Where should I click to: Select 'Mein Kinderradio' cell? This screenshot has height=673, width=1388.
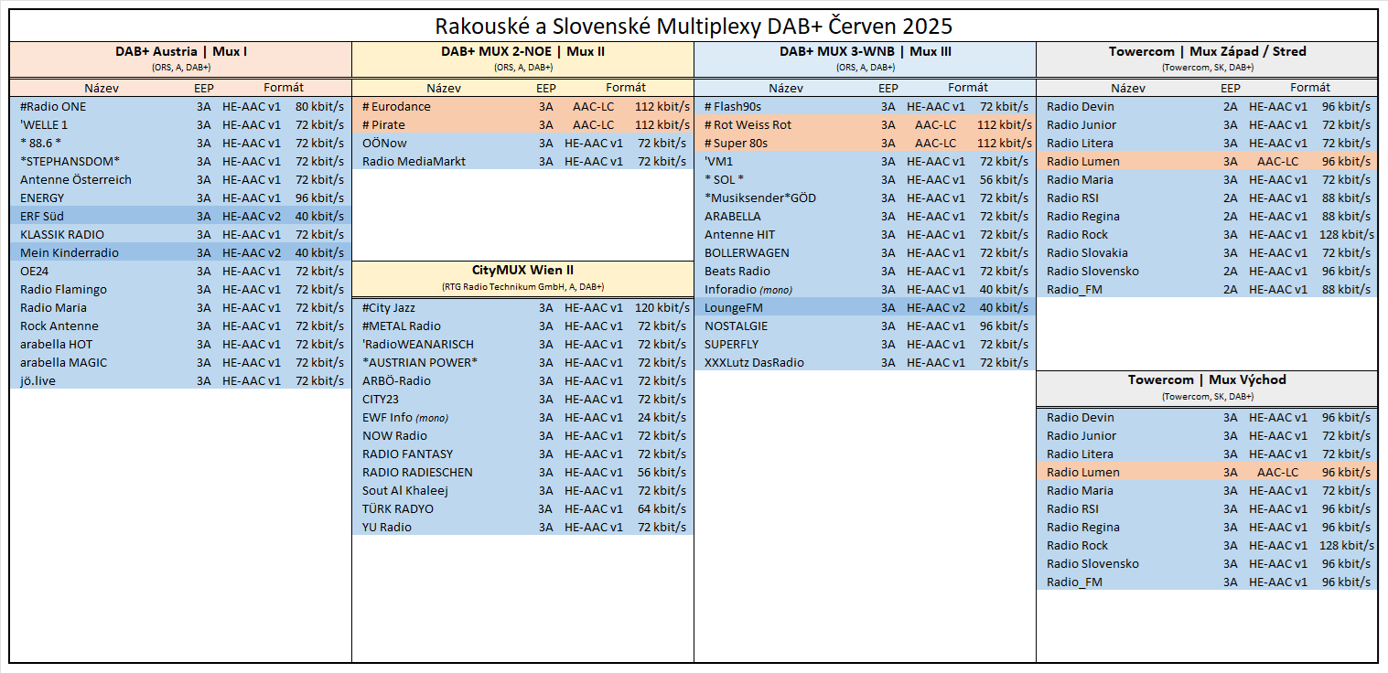(x=70, y=252)
